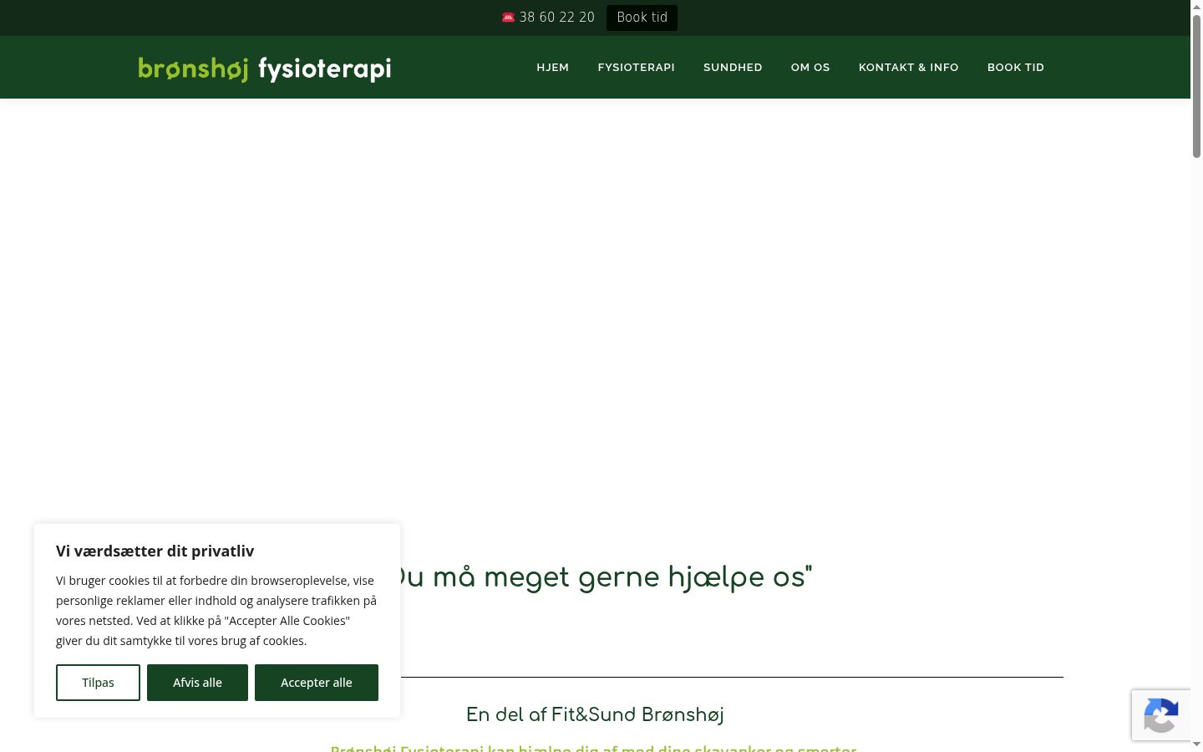Reject cookies with Afvis alle
Viewport: 1203px width, 752px height.
197,683
